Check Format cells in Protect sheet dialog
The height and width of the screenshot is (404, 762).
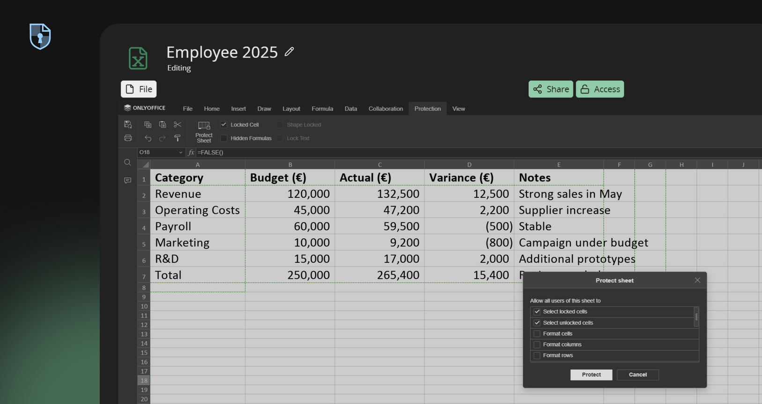[x=537, y=334]
